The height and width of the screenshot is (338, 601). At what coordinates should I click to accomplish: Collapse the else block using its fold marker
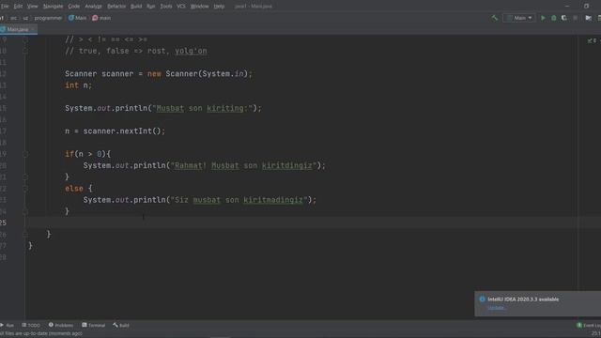pyautogui.click(x=25, y=189)
